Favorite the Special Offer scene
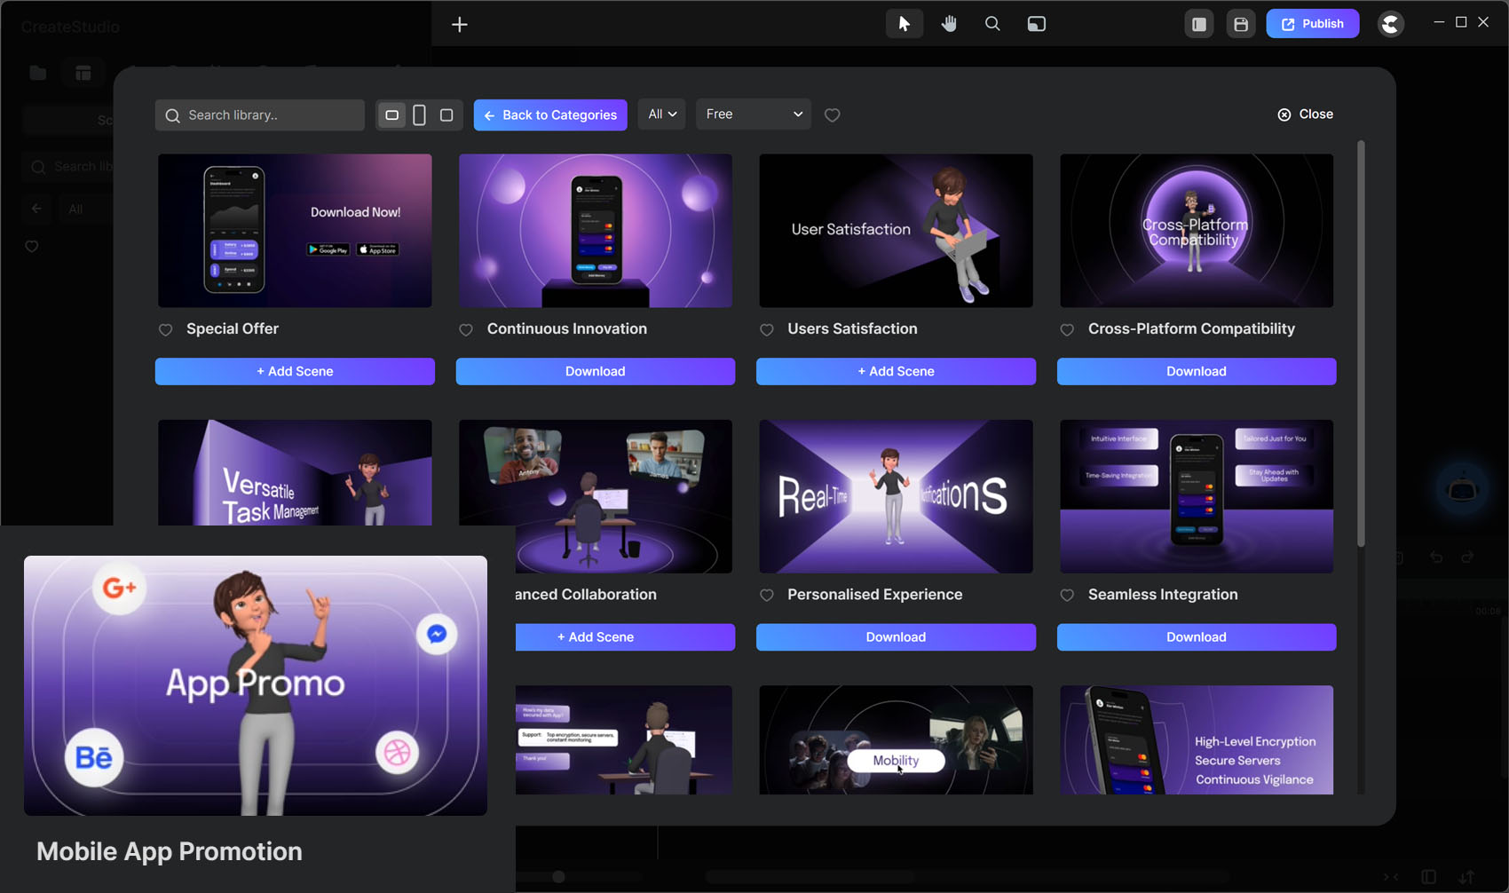Viewport: 1509px width, 893px height. point(165,330)
